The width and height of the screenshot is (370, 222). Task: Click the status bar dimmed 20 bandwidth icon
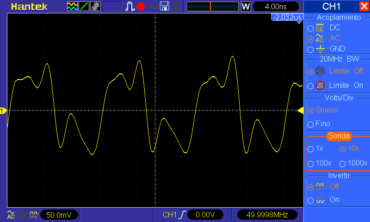click(23, 215)
